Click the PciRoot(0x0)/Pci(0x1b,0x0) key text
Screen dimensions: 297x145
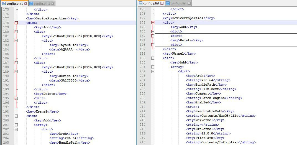[x=76, y=36]
